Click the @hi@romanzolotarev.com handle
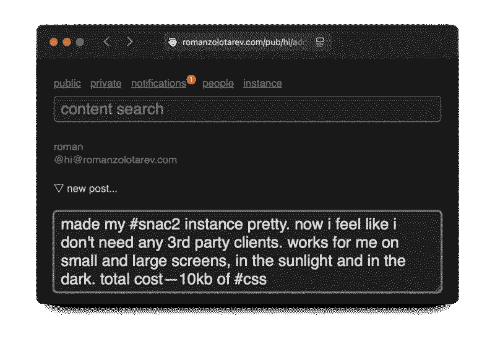Screen dimensions: 495x352 coord(115,160)
